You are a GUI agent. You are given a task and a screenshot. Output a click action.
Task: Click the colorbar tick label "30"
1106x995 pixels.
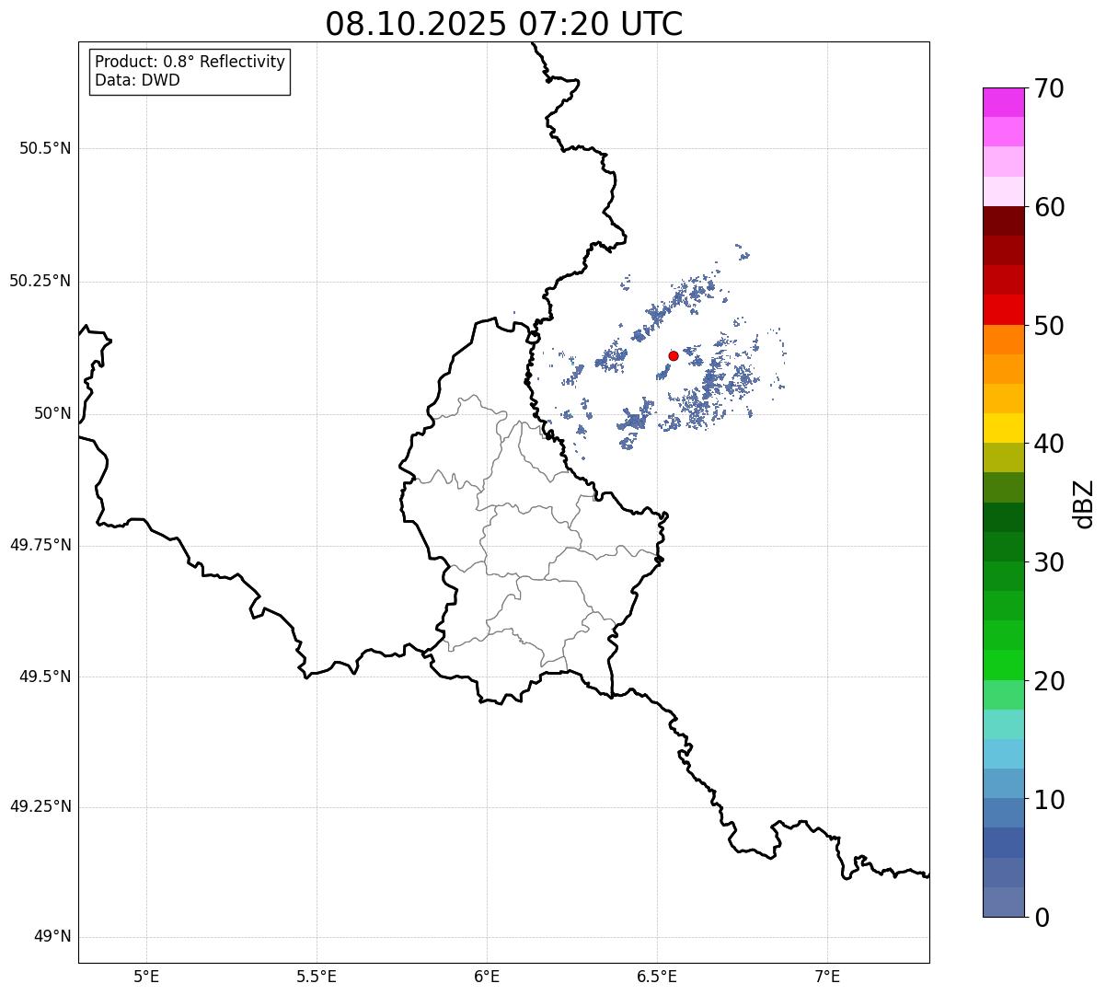pyautogui.click(x=1049, y=562)
